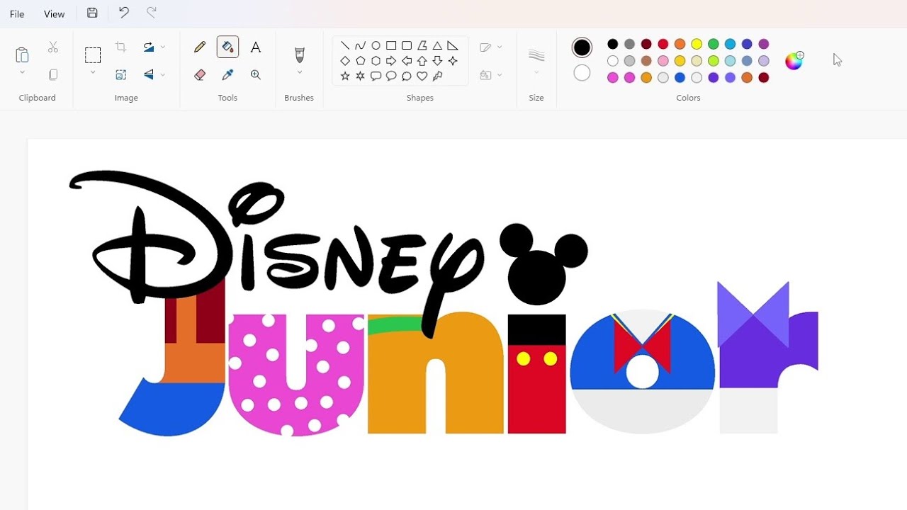This screenshot has width=907, height=510.
Task: Choose the Triangle shape
Action: (x=437, y=45)
